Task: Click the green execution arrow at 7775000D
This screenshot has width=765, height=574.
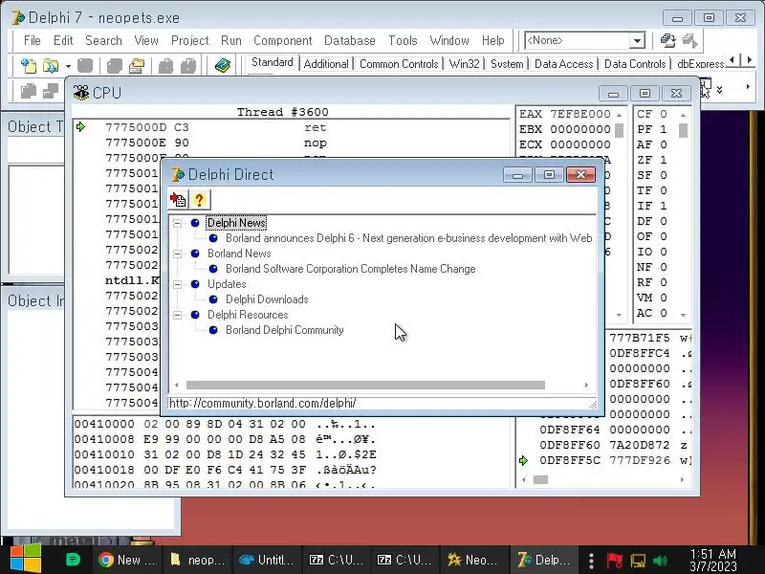Action: [81, 127]
